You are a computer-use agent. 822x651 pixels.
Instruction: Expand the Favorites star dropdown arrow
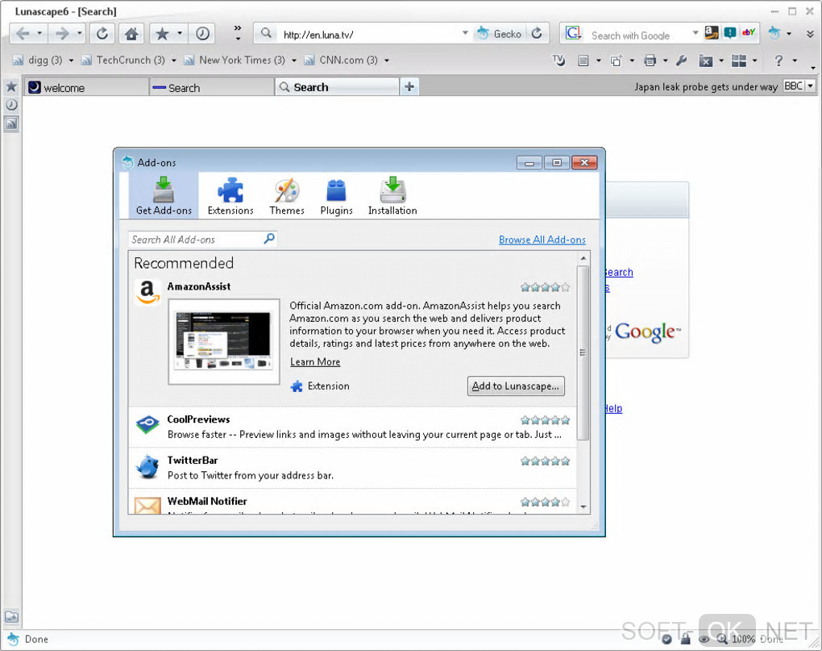coord(179,34)
